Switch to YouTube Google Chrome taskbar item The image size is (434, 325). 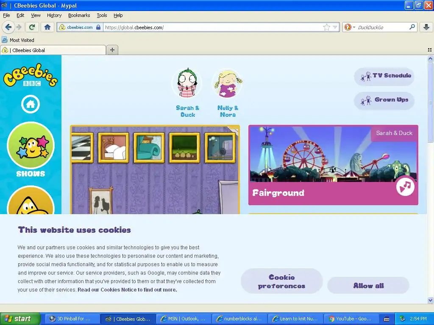click(351, 319)
